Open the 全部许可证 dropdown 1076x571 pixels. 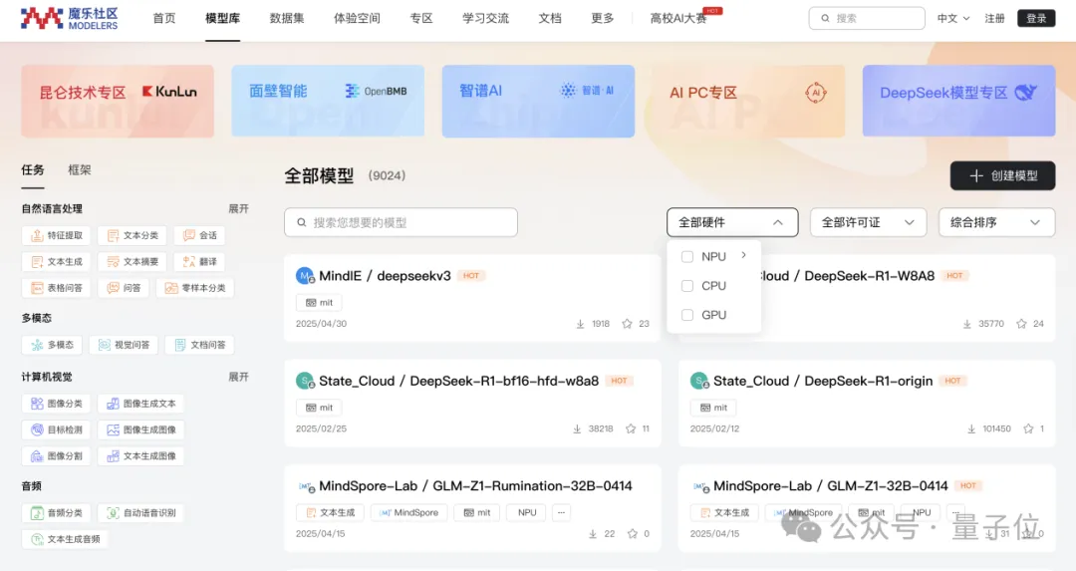(868, 222)
